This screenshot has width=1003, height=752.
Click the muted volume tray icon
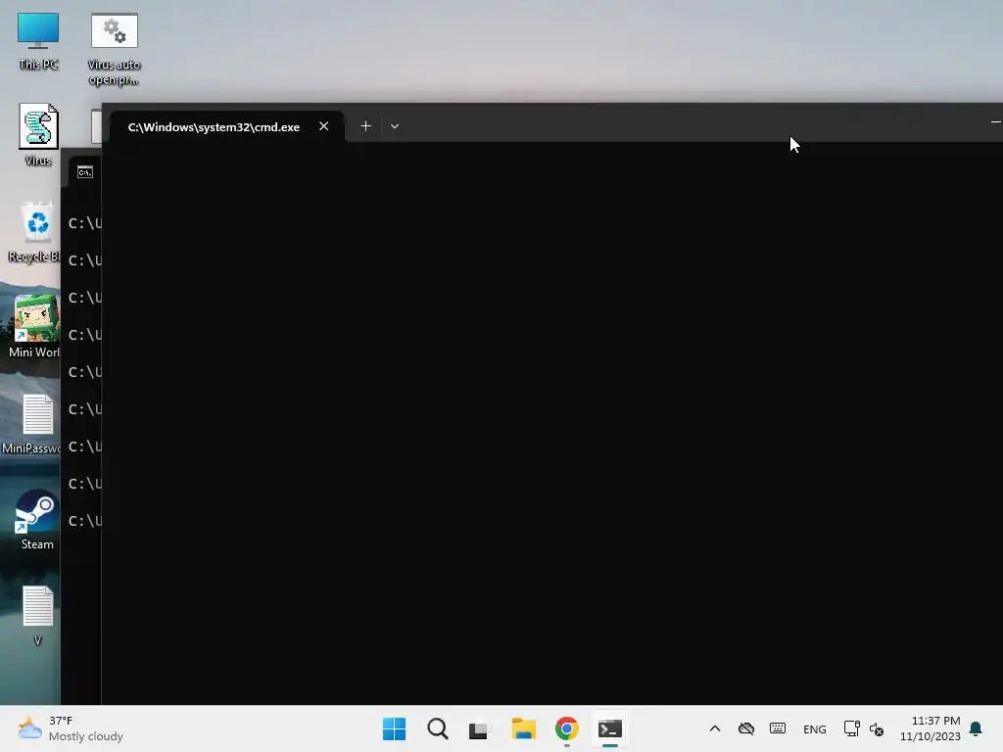pos(877,728)
